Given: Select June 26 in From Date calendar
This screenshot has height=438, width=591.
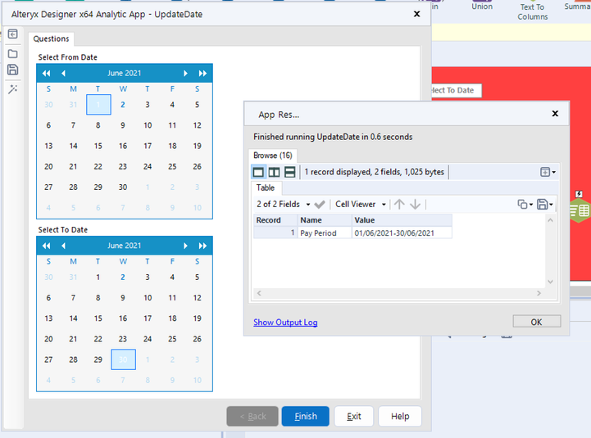Looking at the screenshot, I should tap(197, 166).
